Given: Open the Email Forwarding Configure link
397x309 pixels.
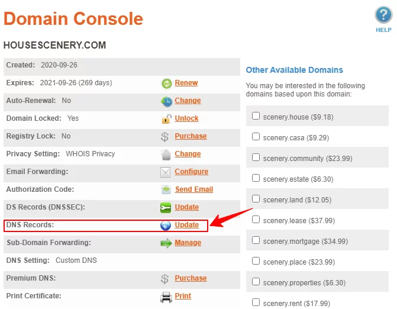Looking at the screenshot, I should [x=191, y=172].
